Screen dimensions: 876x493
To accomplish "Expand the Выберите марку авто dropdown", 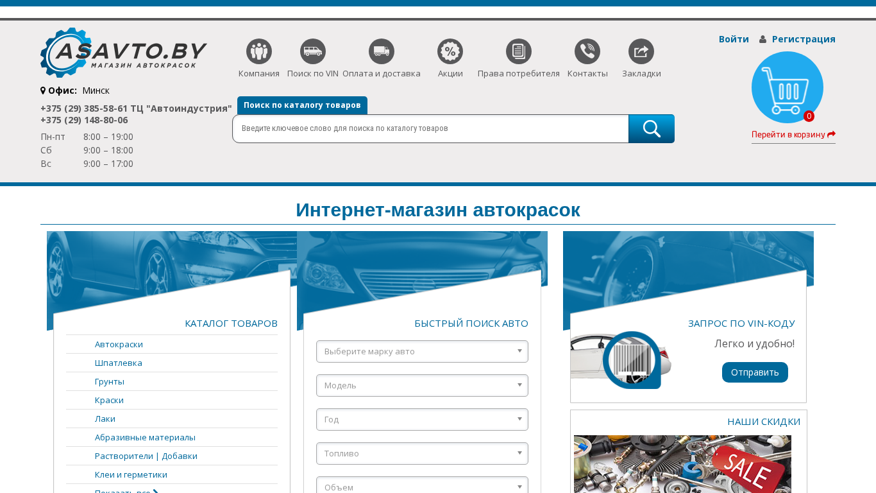I will tap(422, 351).
